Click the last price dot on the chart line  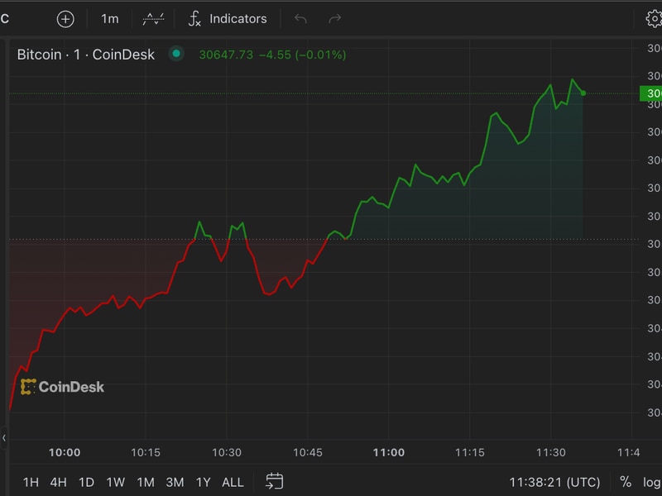pyautogui.click(x=583, y=93)
